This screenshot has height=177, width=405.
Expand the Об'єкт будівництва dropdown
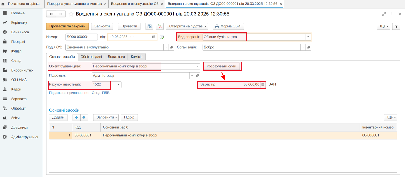[198, 66]
